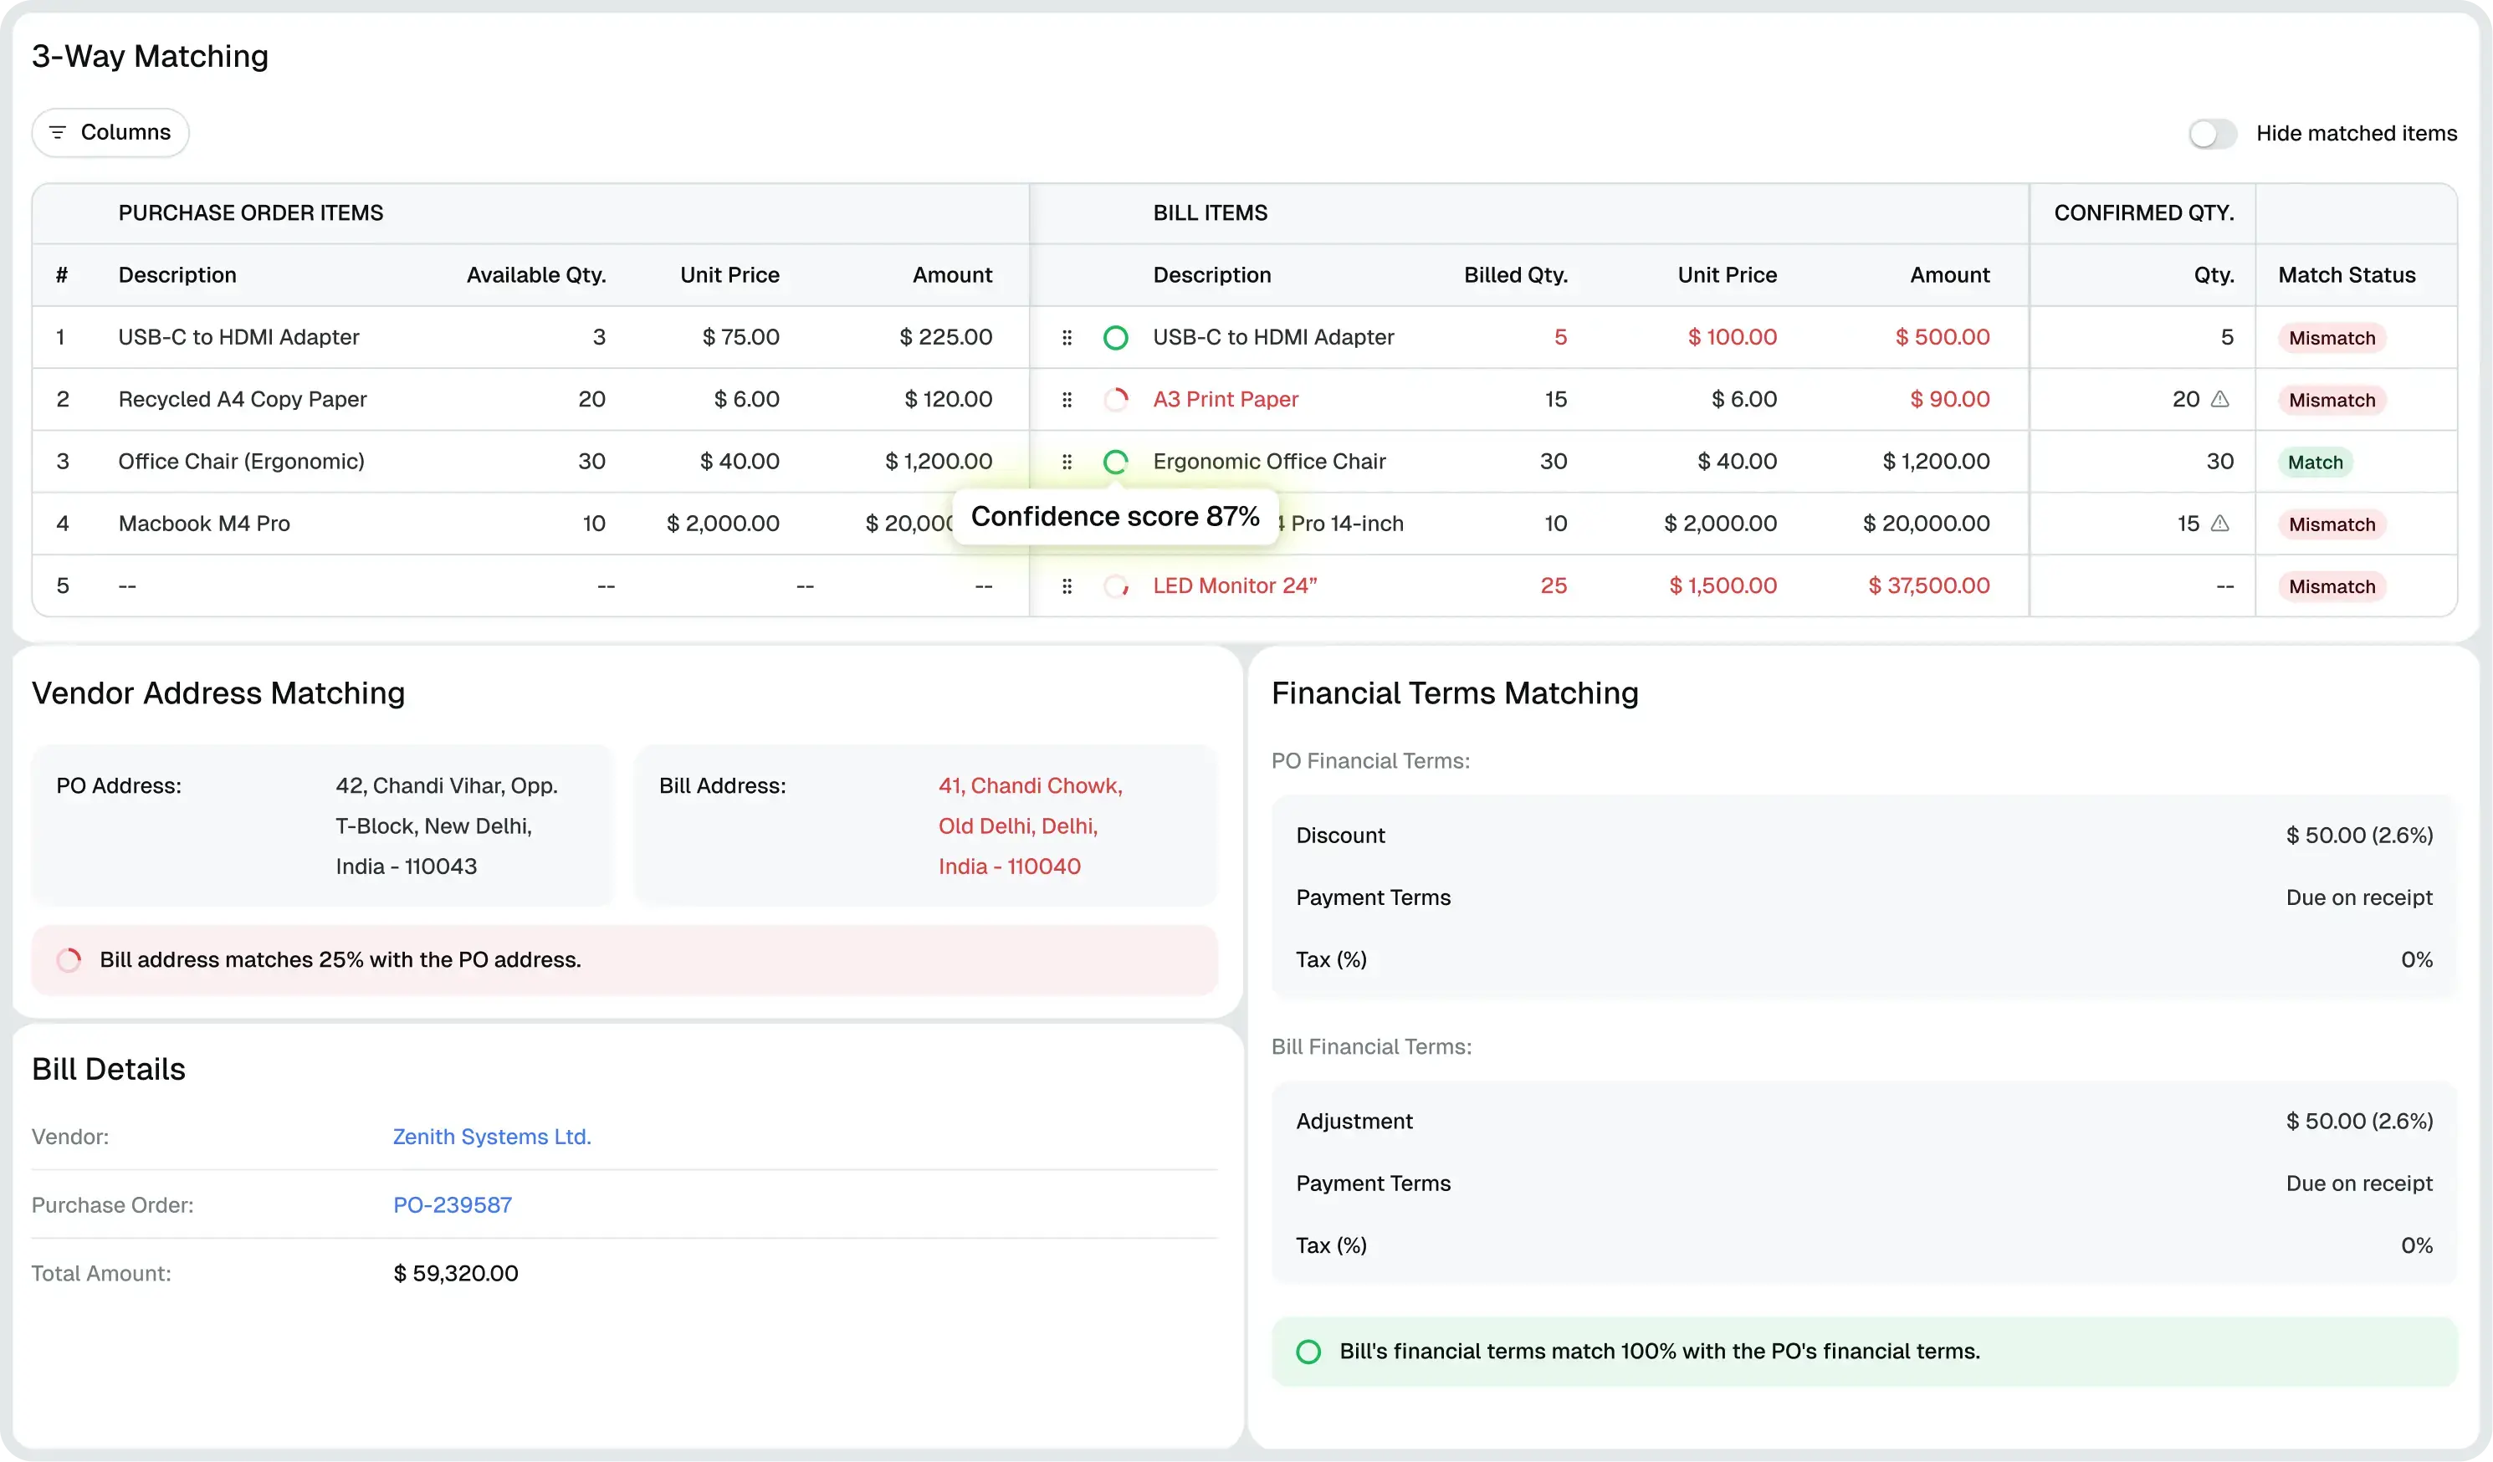2493x1462 pixels.
Task: Click drag handle for Ergonomic Office Chair row
Action: tap(1067, 462)
